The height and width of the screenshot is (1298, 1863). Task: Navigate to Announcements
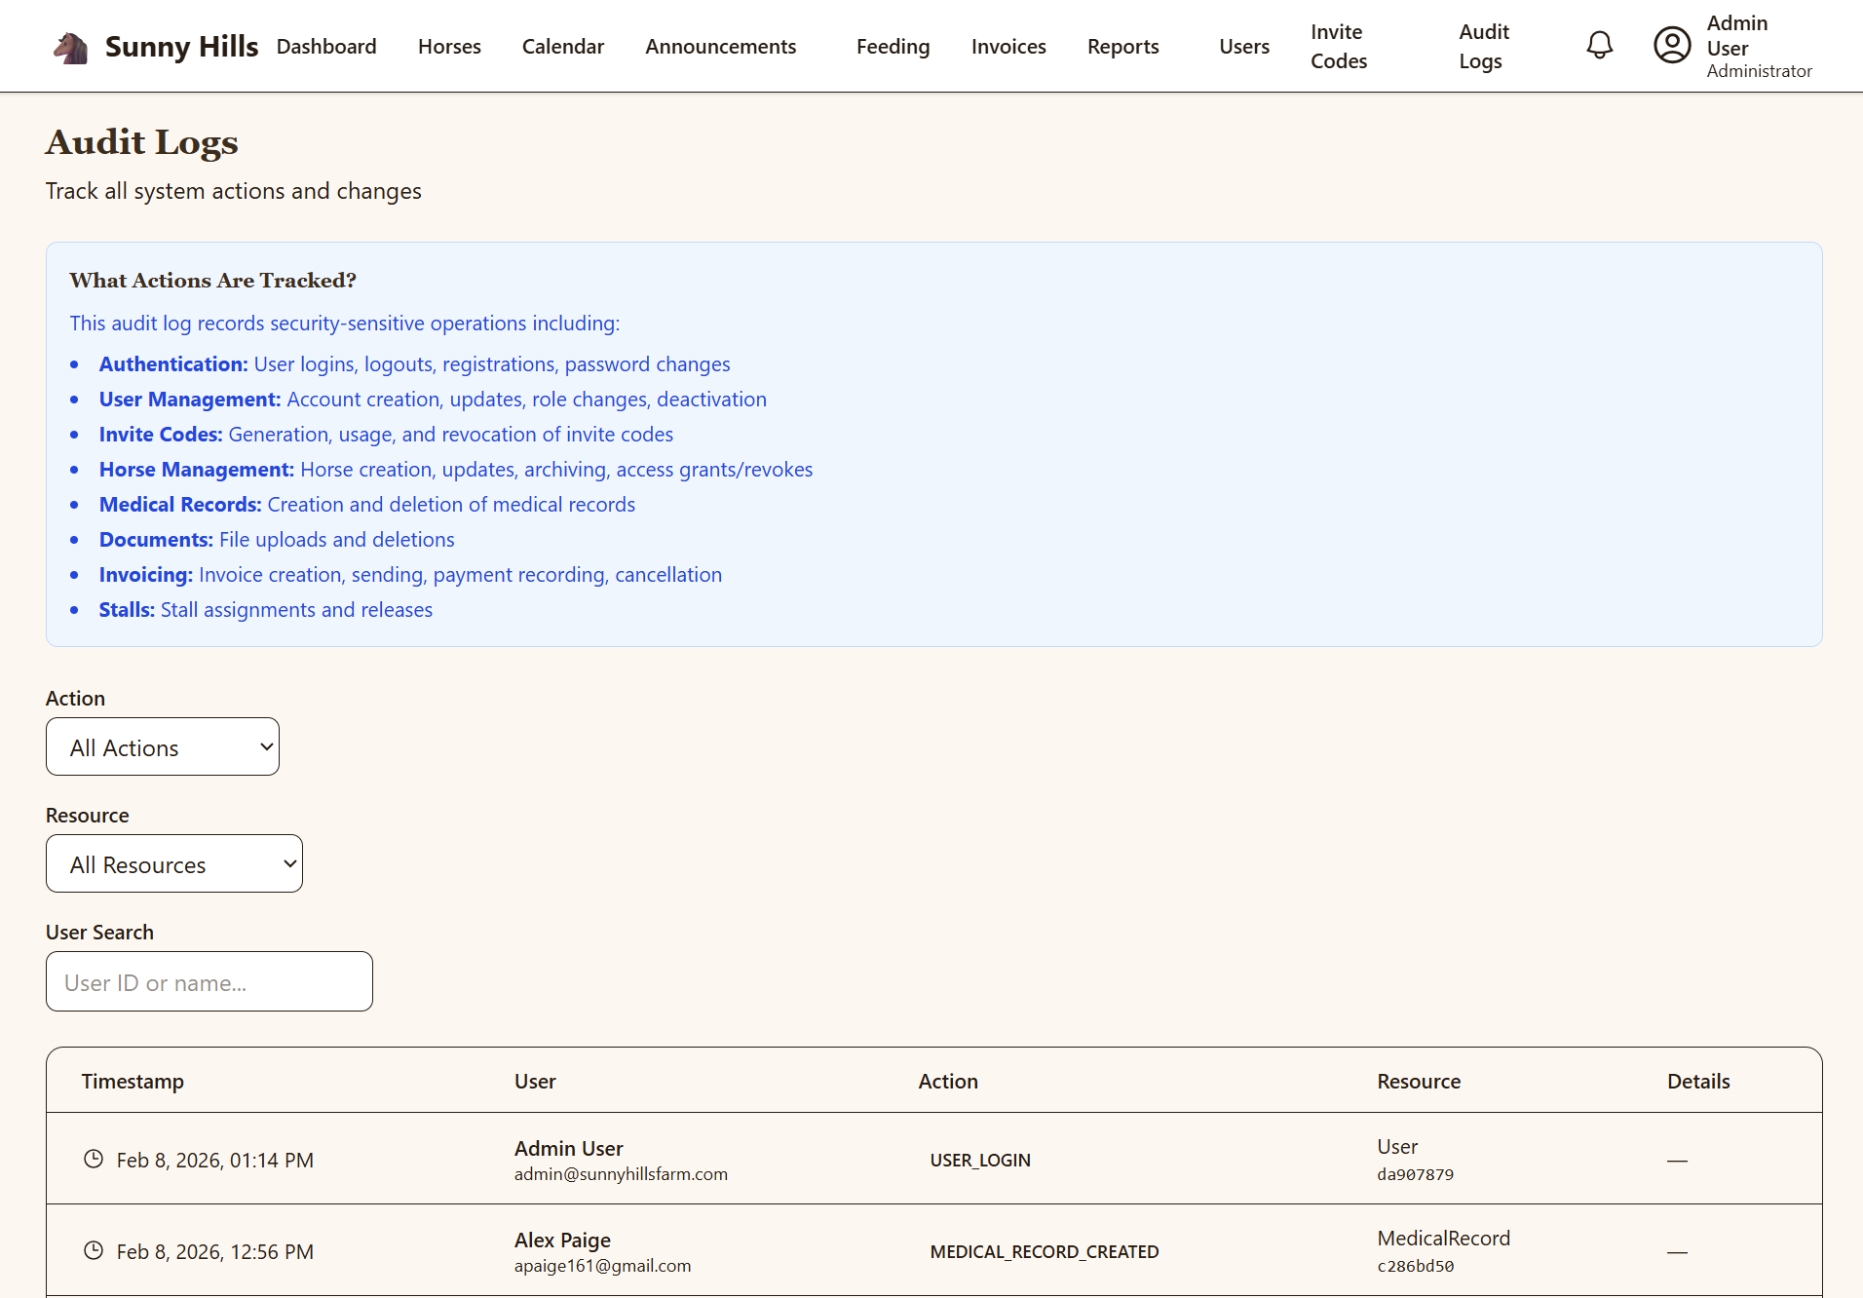pyautogui.click(x=721, y=46)
